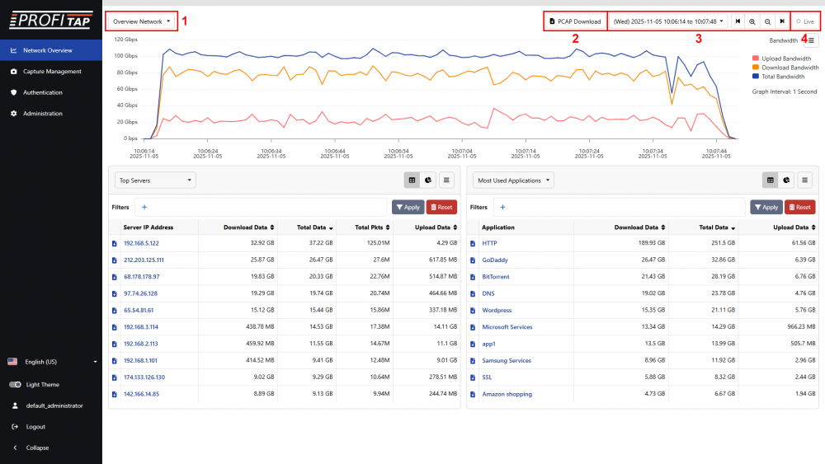Screen dimensions: 825x464
Task: Enable Live mode
Action: [x=805, y=21]
